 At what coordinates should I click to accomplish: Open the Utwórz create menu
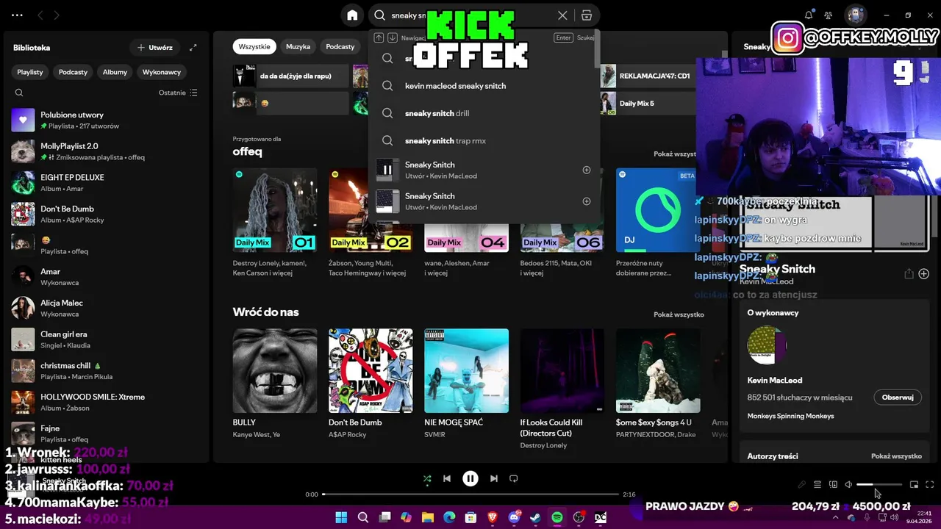coord(154,48)
